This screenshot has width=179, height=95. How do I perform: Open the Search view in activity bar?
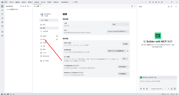2,10
